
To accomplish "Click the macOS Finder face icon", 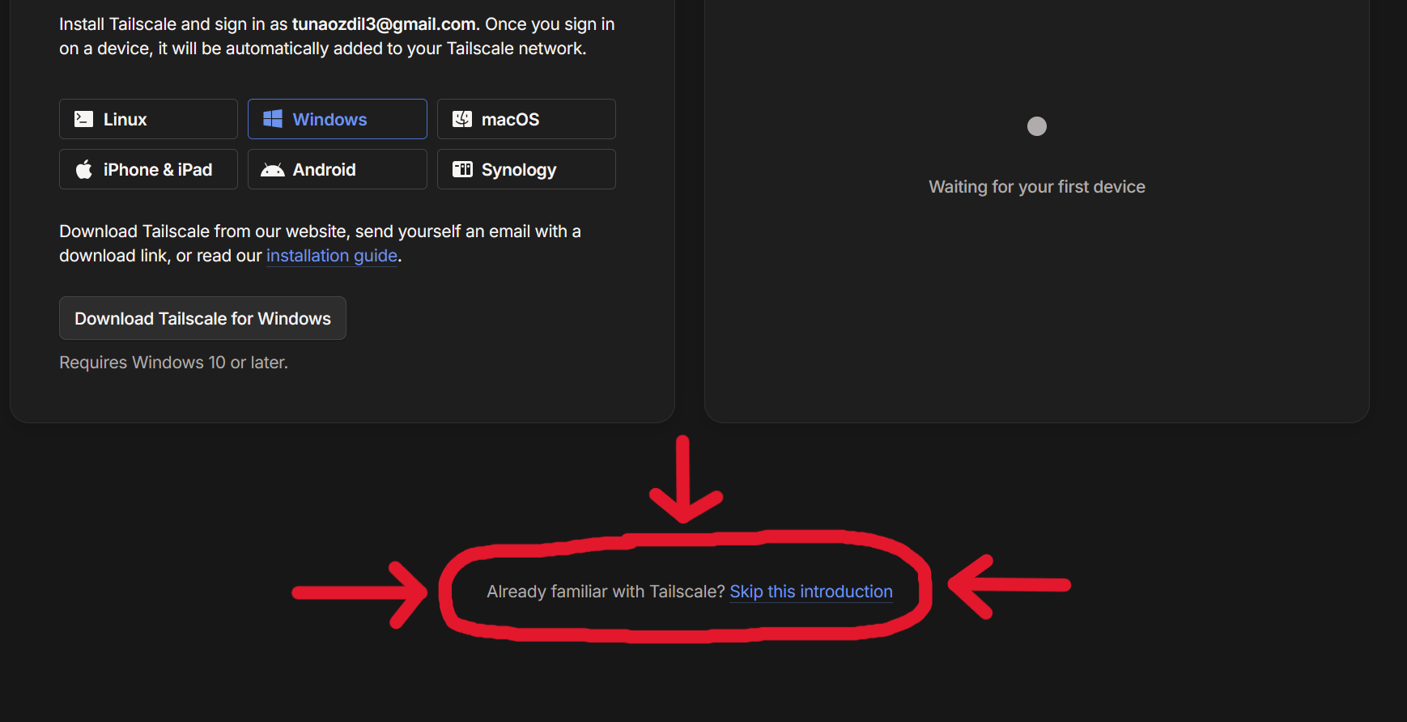I will 462,119.
